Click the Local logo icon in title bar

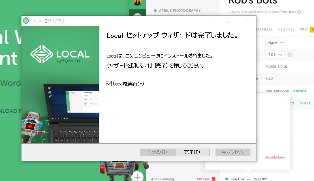(26, 21)
